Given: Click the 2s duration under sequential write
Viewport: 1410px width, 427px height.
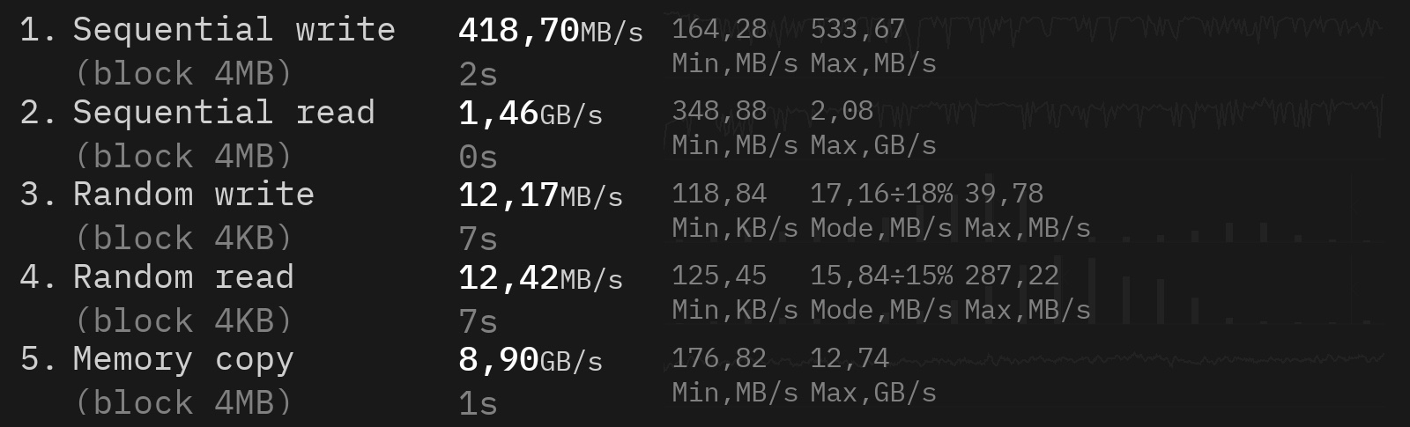Looking at the screenshot, I should coord(478,75).
